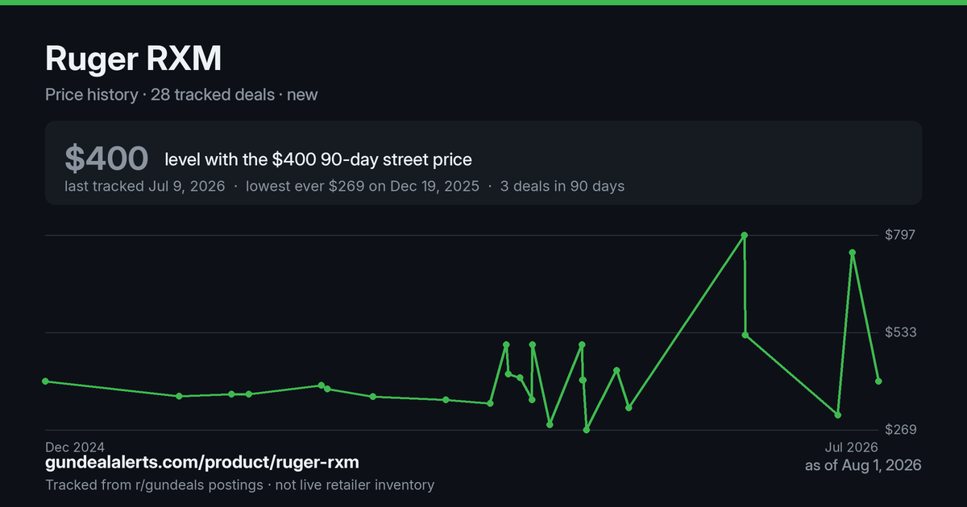Click the large $400 current price
The image size is (967, 507).
coord(106,159)
